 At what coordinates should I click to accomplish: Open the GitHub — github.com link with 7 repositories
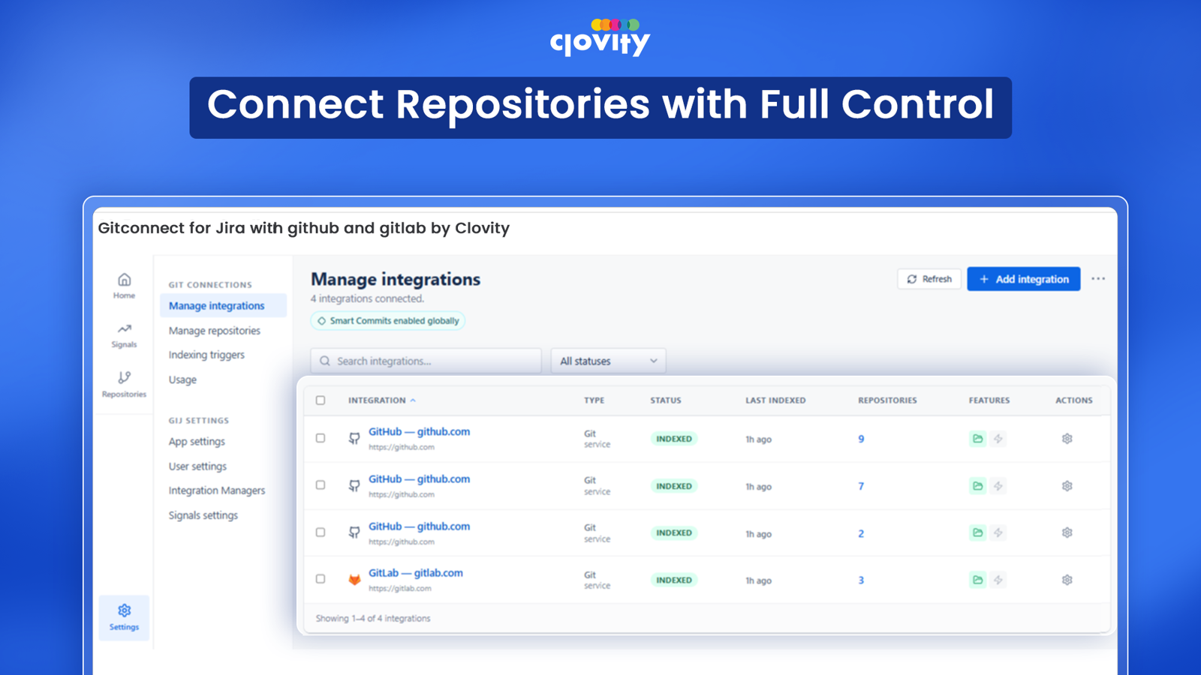click(x=419, y=479)
